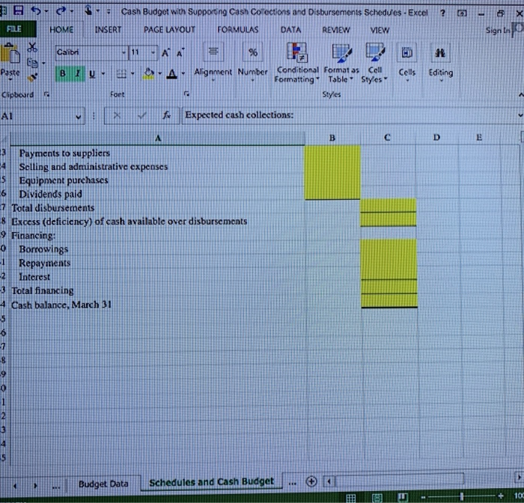Open the Font dialog launcher

tap(187, 94)
